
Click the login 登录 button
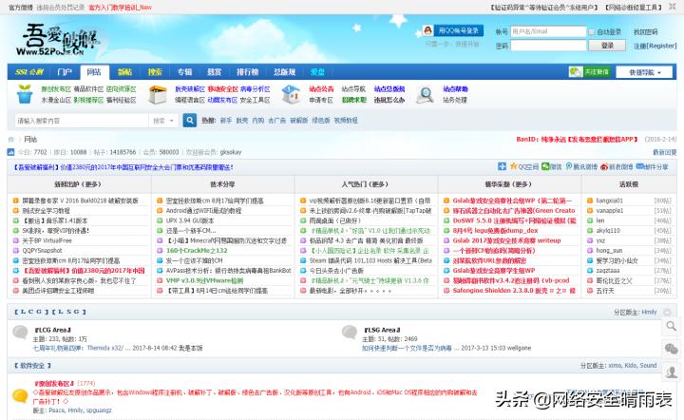click(x=607, y=46)
